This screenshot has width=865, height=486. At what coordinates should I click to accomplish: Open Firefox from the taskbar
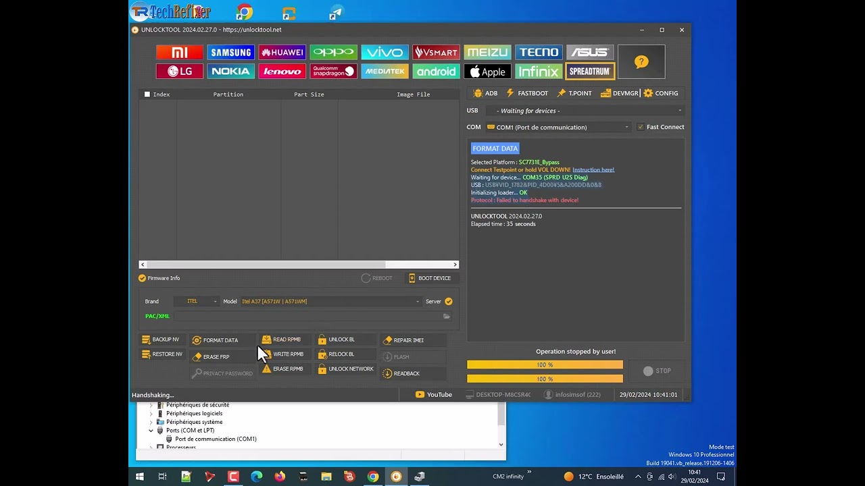(280, 477)
